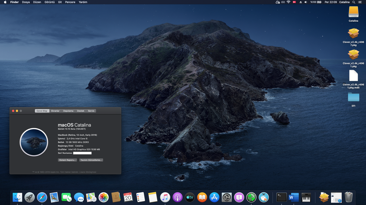Open the Git menu

(60, 2)
